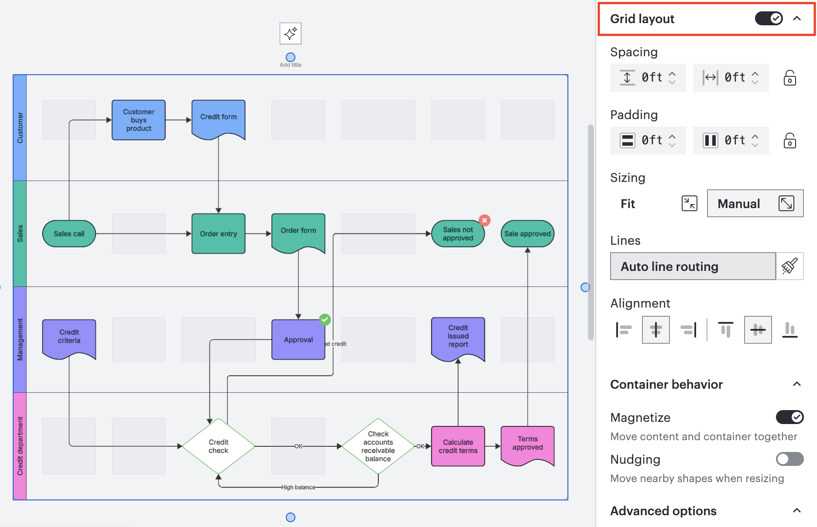The width and height of the screenshot is (817, 527).
Task: Align content to bottom
Action: point(790,330)
